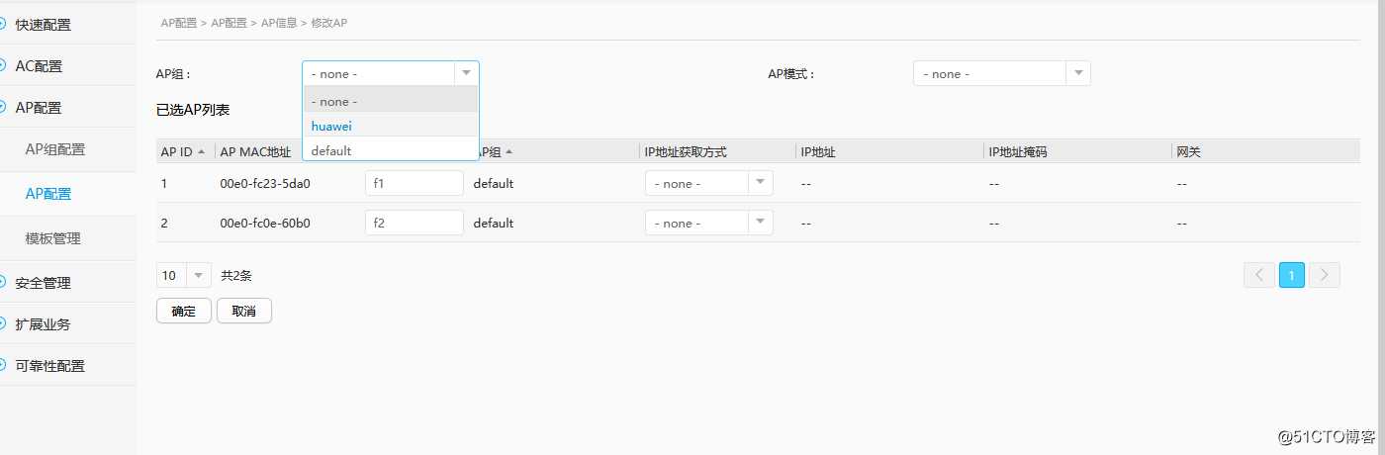Open the 扩展业务 sidebar menu

click(43, 323)
